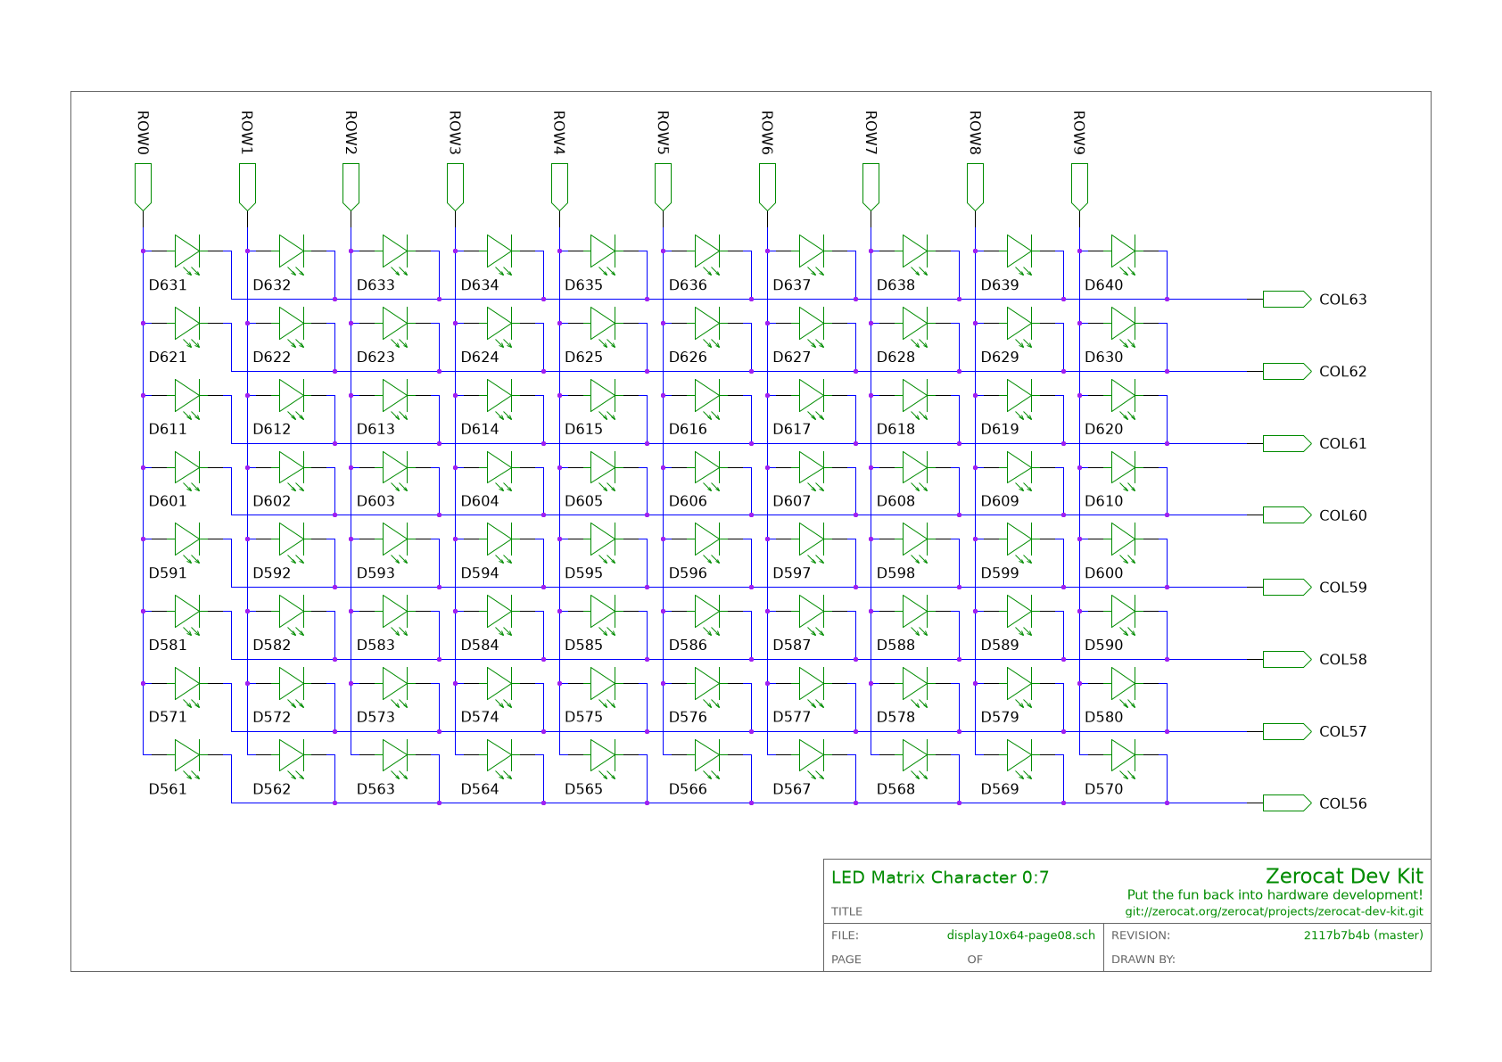This screenshot has width=1502, height=1062.
Task: Click the COL57 net label
Action: 1342,731
